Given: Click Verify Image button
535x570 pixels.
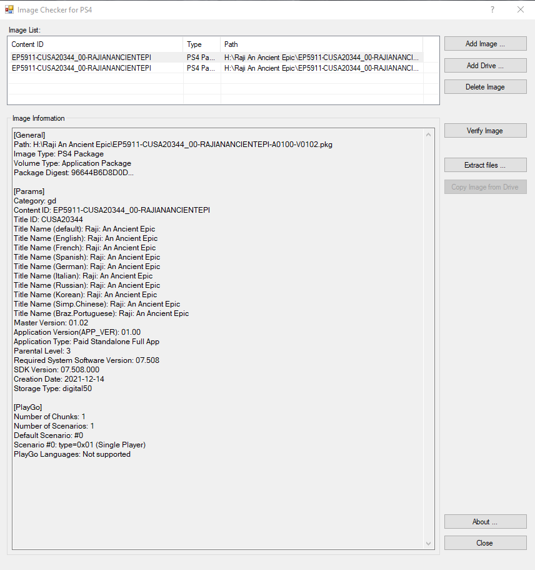Looking at the screenshot, I should tap(485, 131).
